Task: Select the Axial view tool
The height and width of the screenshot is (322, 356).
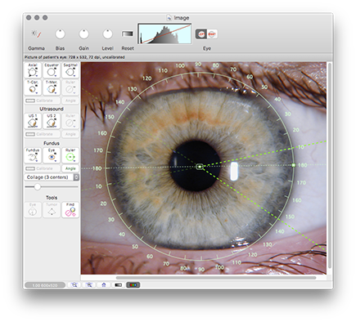Action: click(33, 70)
